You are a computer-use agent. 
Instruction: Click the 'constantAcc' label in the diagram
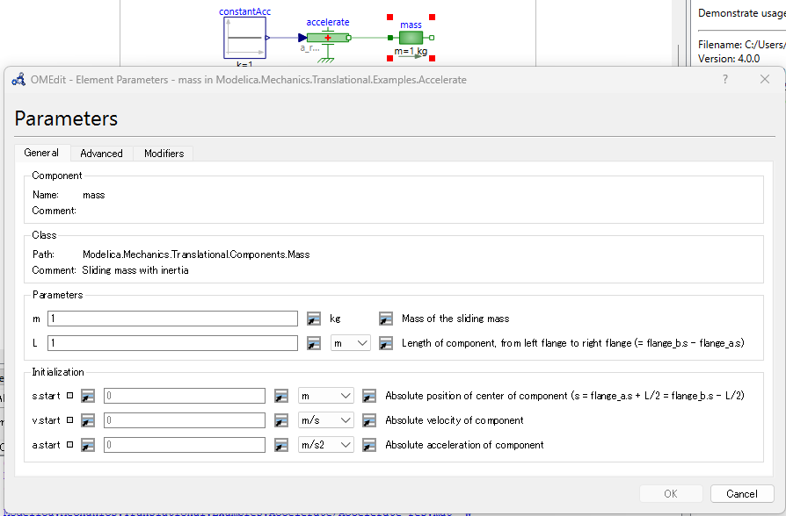244,11
